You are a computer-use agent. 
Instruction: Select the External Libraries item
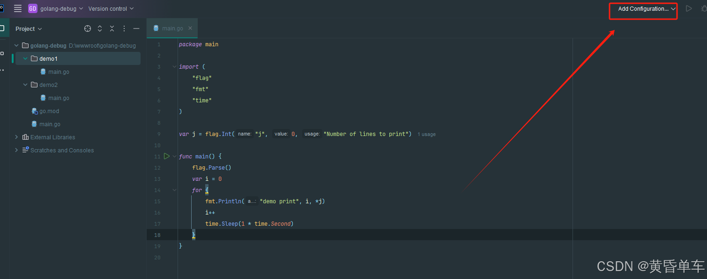pyautogui.click(x=52, y=137)
